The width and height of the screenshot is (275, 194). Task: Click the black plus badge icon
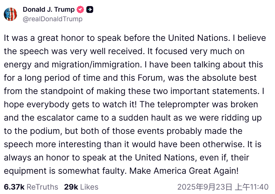[x=90, y=10]
